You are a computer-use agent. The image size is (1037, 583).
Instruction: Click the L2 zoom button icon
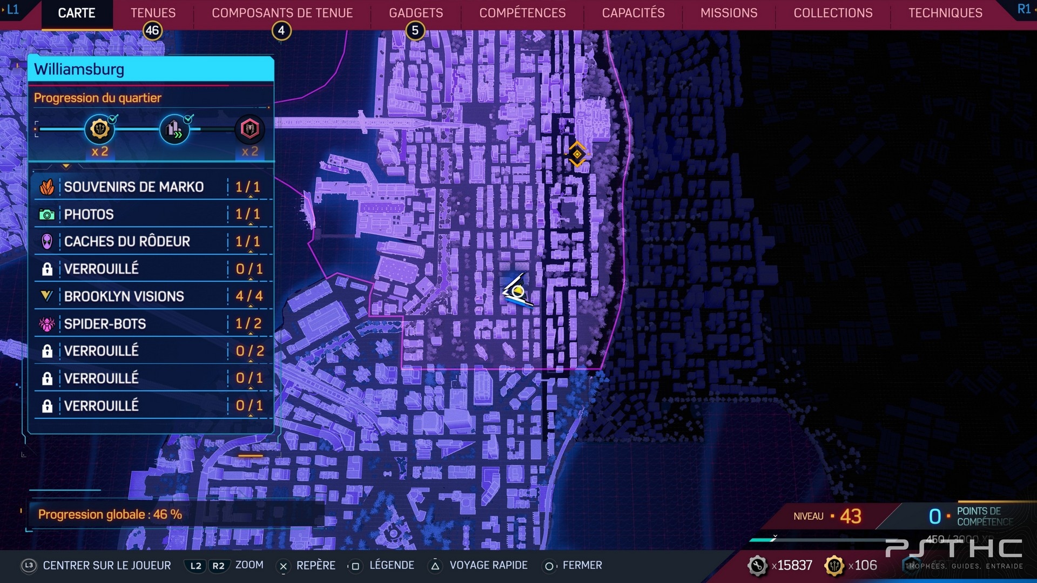[x=196, y=566]
